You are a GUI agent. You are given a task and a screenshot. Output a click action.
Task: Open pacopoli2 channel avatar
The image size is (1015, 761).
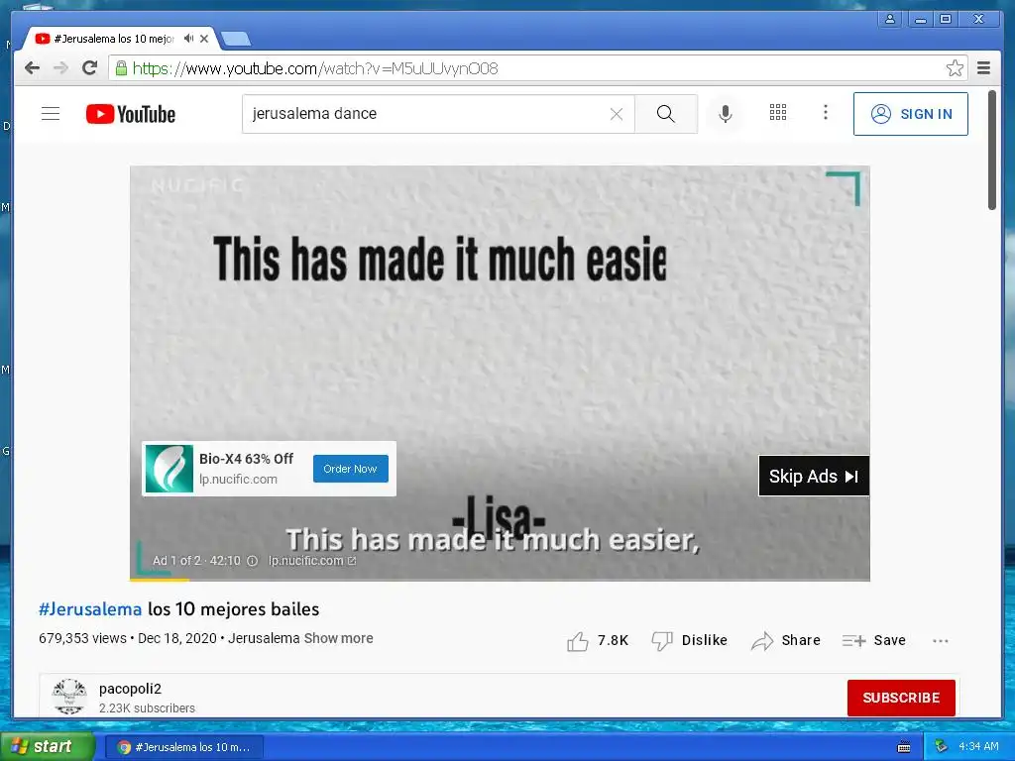coord(69,697)
